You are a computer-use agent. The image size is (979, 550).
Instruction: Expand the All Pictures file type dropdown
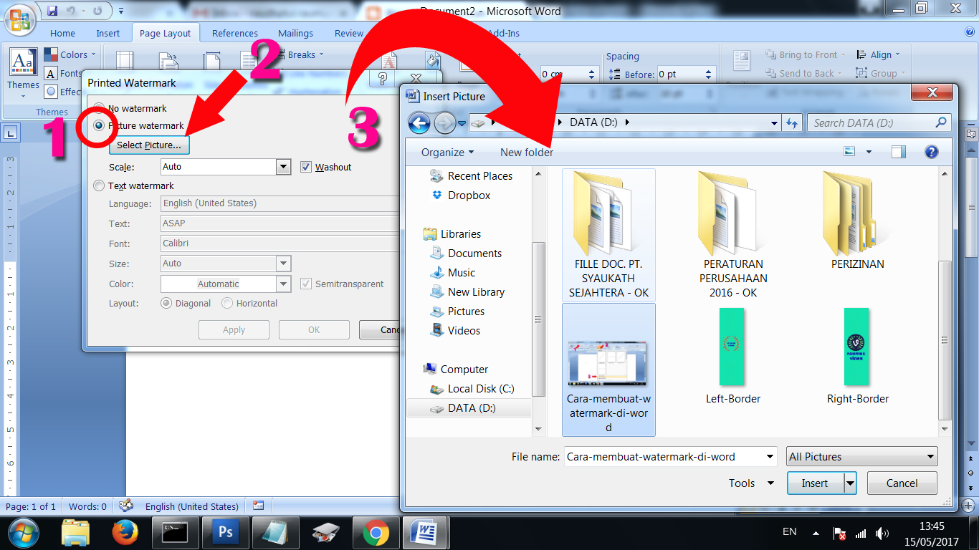tap(861, 457)
